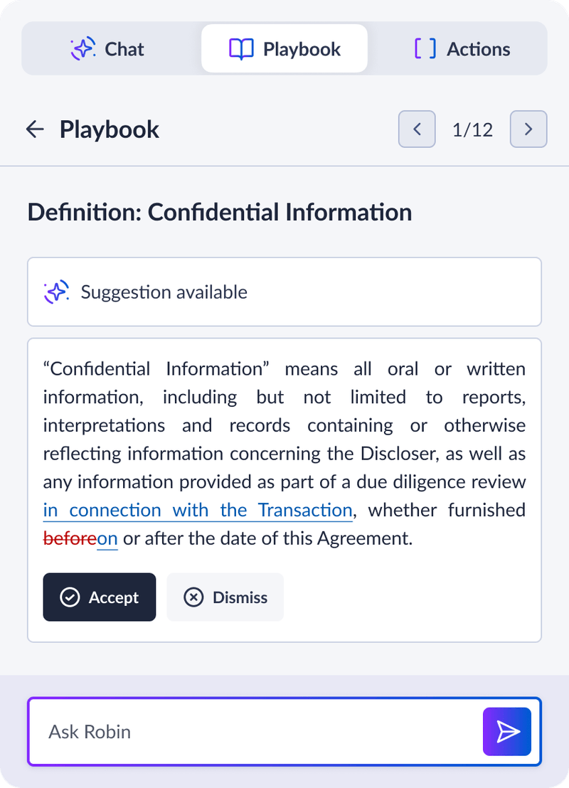Screen dimensions: 569x788
Task: Advance to the next playbook item
Action: 528,129
